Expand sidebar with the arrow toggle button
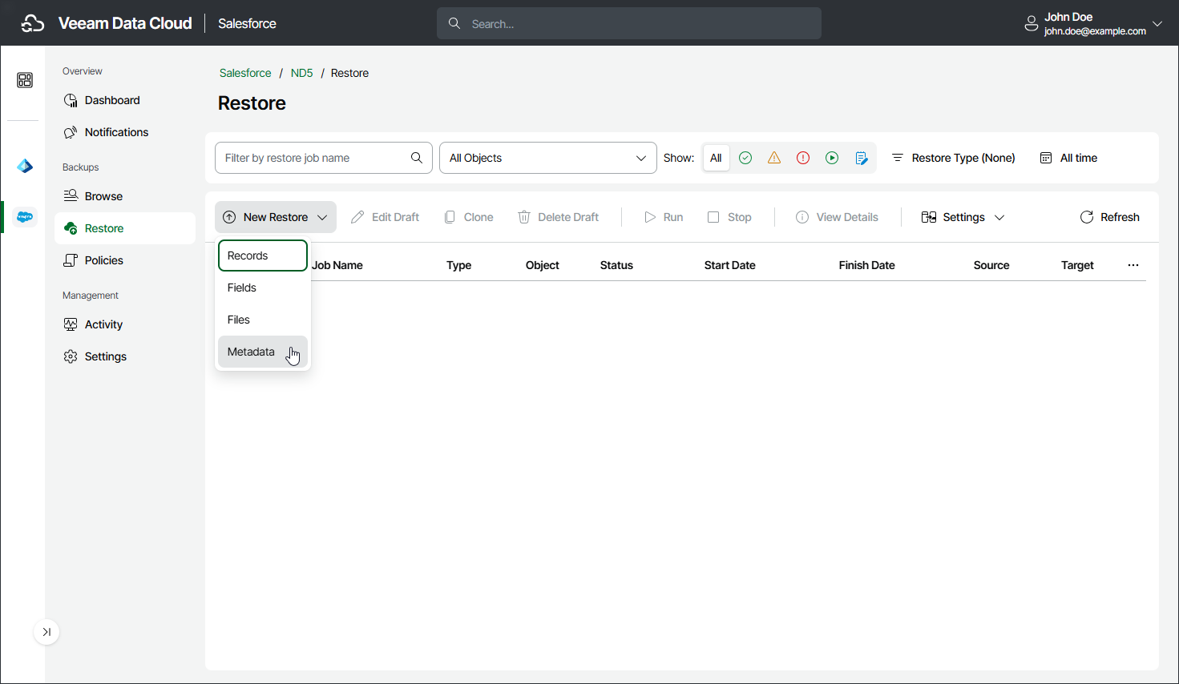The image size is (1179, 684). 46,632
